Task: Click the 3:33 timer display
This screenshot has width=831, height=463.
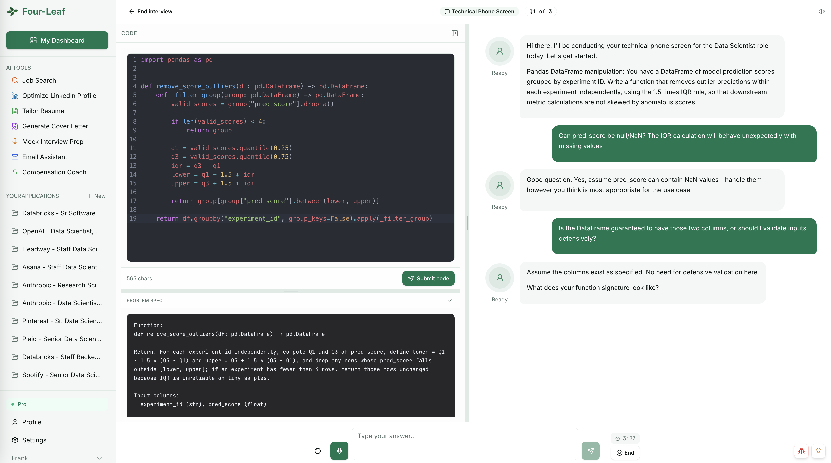Action: click(x=625, y=438)
